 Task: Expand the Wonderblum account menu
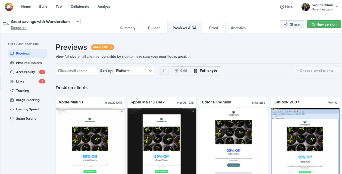pyautogui.click(x=337, y=7)
